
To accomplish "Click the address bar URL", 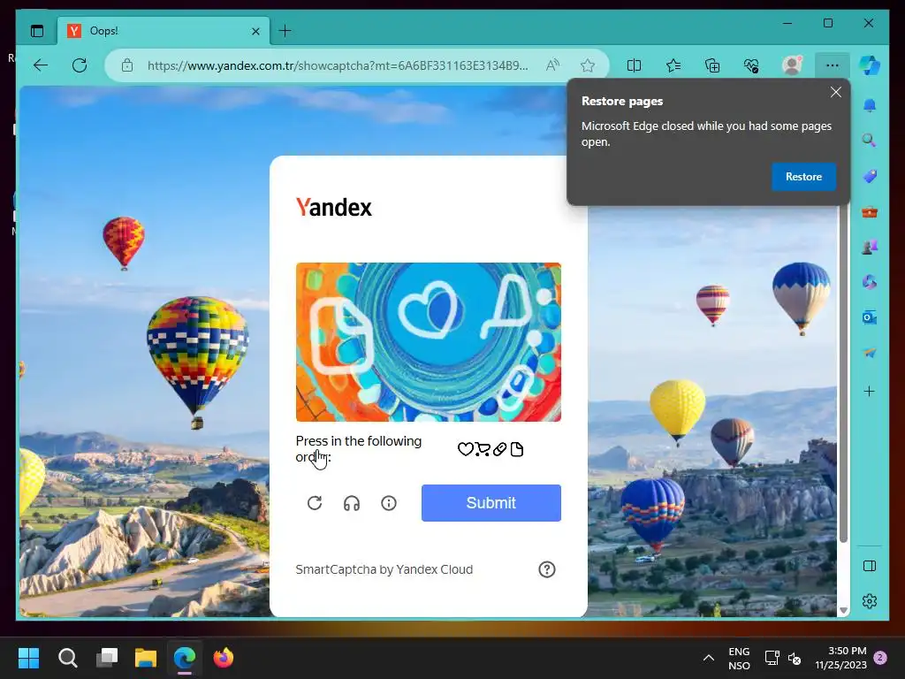I will [x=337, y=65].
